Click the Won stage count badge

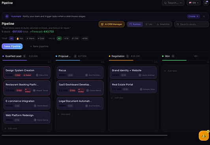173,56
